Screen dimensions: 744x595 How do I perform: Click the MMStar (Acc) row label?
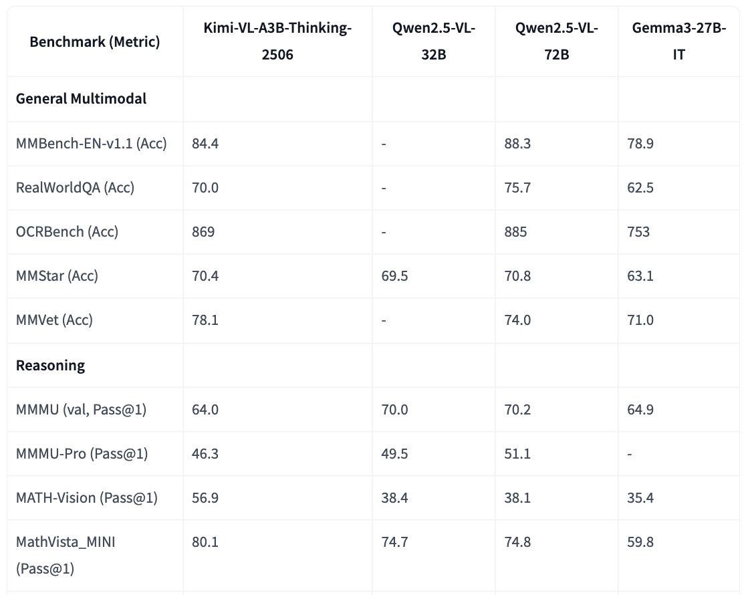[x=57, y=276]
